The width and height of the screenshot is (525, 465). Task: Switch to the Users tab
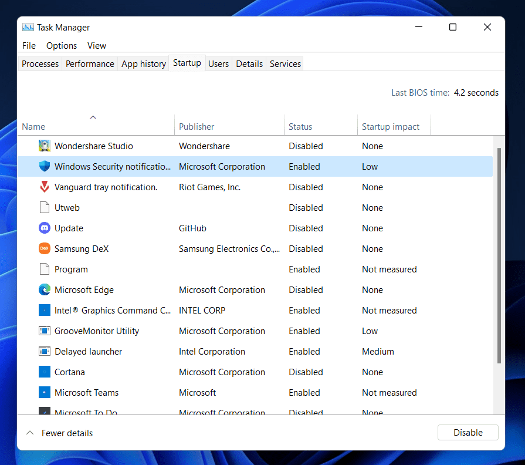(218, 63)
